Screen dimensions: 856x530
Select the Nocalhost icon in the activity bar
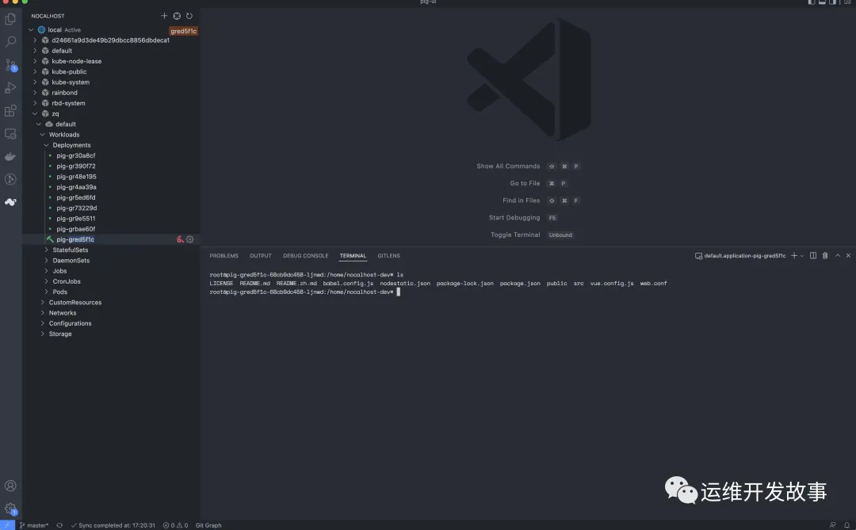10,202
